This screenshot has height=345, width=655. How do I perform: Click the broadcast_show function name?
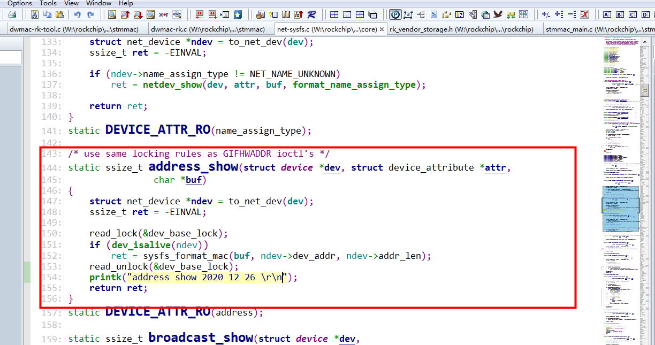(201, 338)
